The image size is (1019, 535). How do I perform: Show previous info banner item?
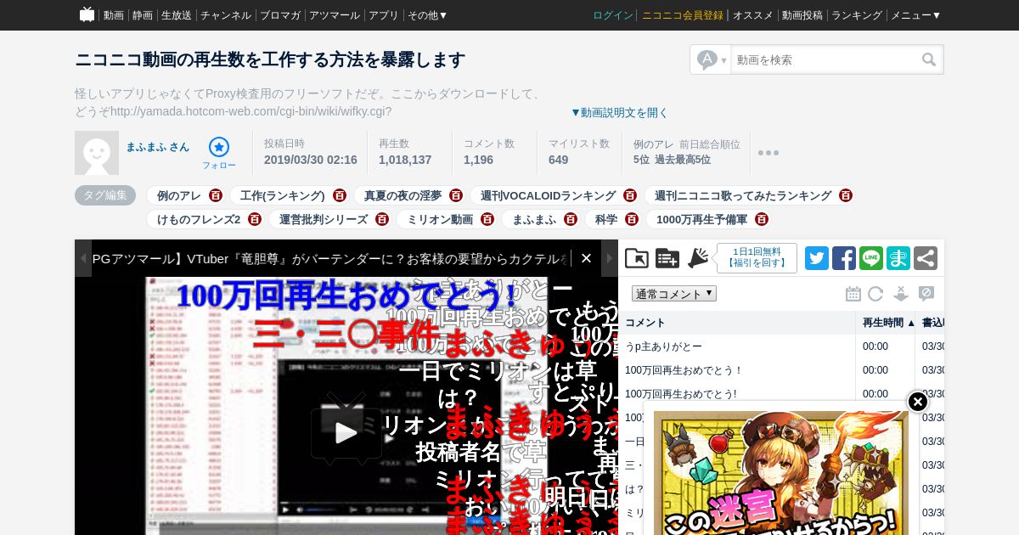point(83,258)
